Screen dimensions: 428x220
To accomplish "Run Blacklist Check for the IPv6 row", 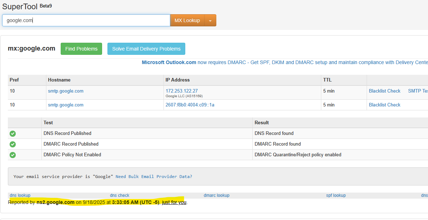I will (384, 105).
